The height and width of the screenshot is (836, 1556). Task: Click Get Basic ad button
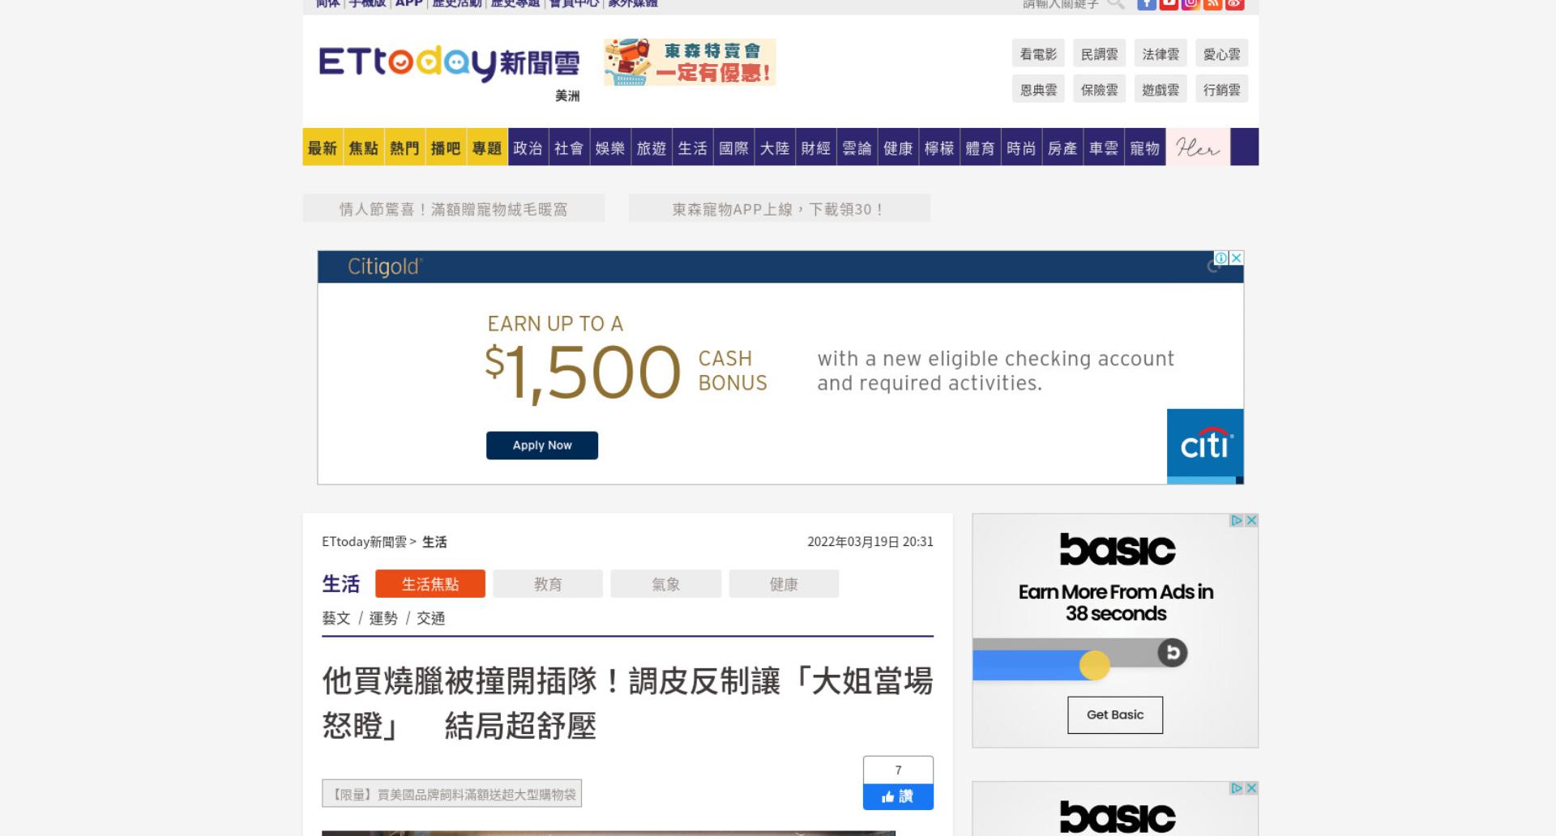point(1115,715)
